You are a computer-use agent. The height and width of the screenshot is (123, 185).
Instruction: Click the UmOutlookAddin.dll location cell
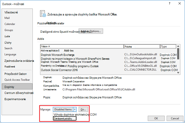click(x=141, y=54)
